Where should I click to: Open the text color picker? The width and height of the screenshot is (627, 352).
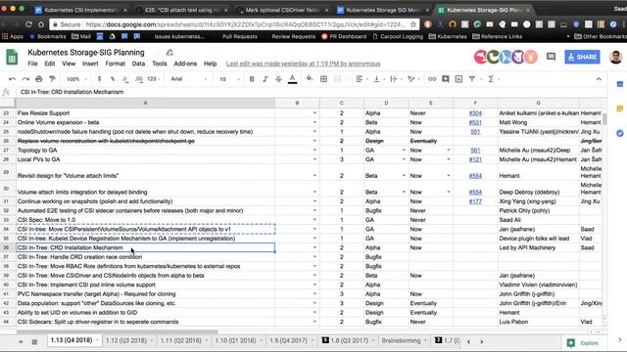[292, 79]
